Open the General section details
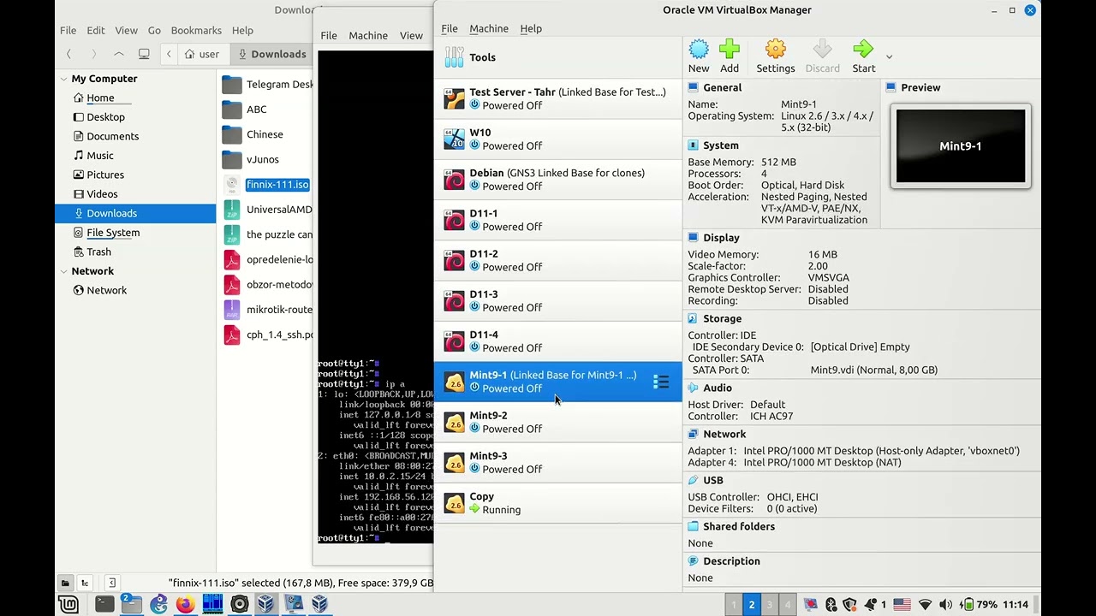 [722, 87]
